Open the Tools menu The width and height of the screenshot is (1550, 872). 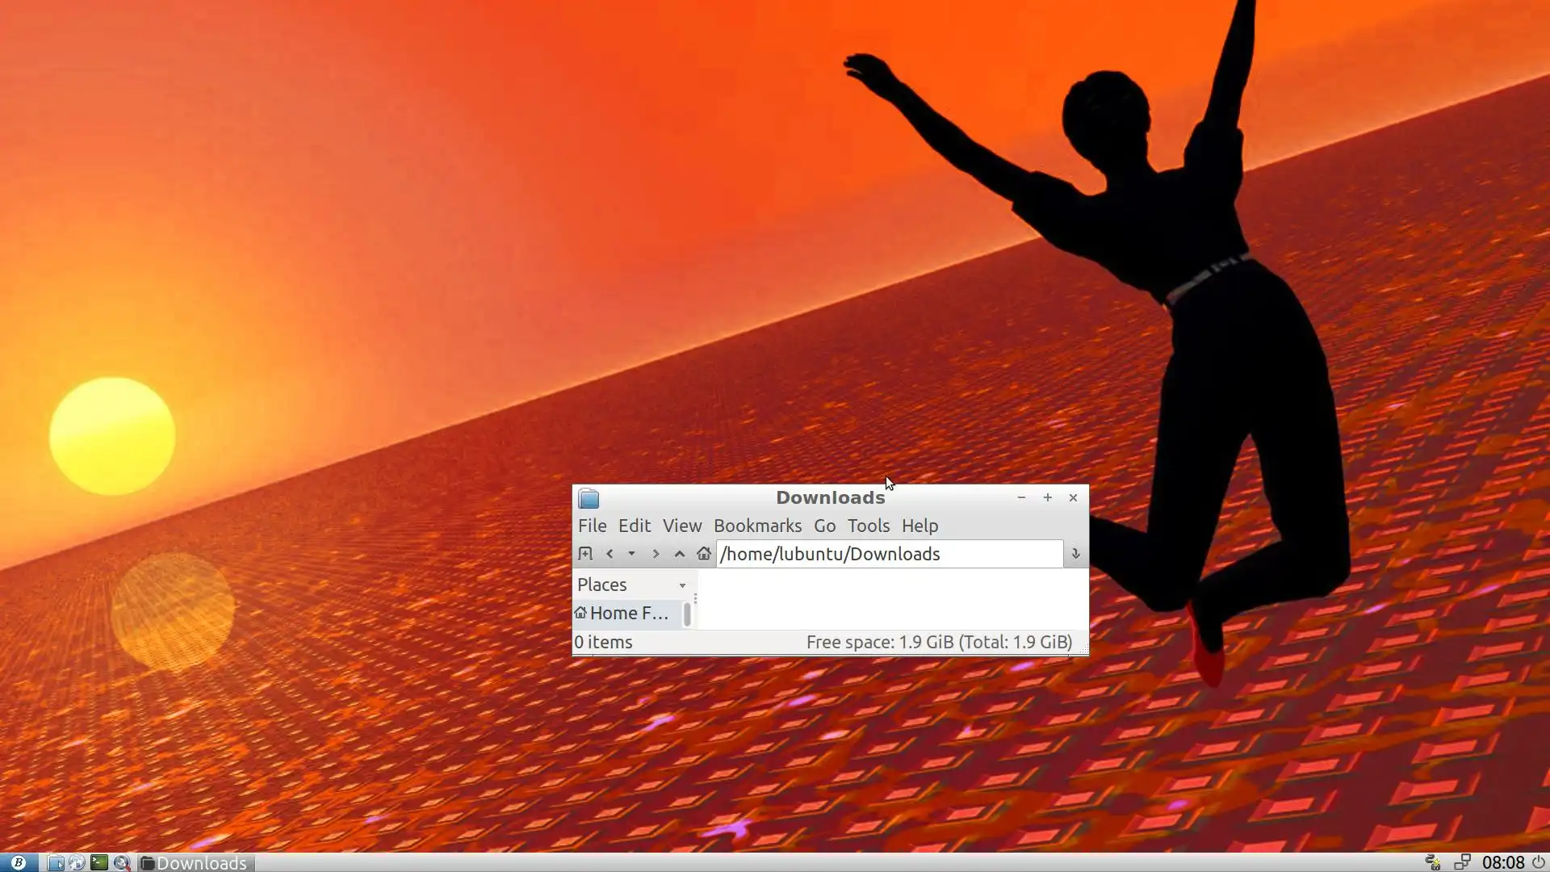(868, 526)
